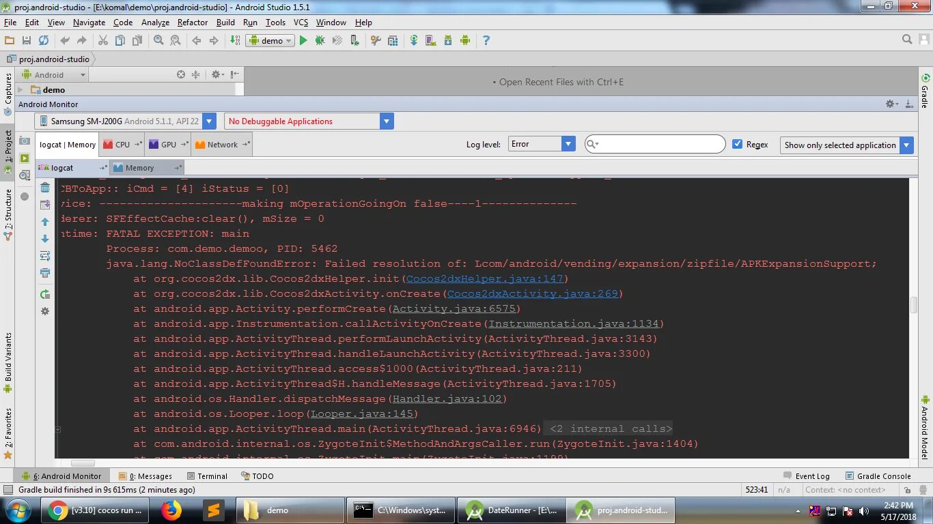The image size is (933, 524).
Task: Open the Refactor menu
Action: 193,23
